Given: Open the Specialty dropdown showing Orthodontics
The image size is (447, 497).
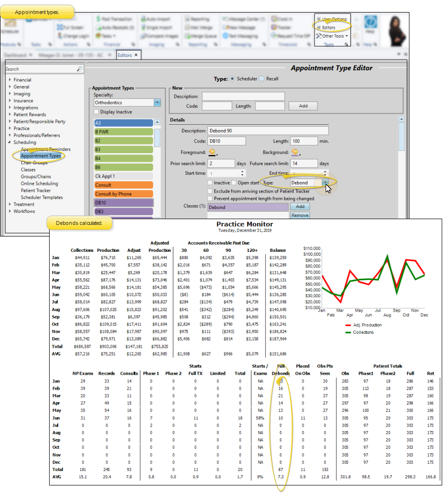Looking at the screenshot, I should click(x=157, y=103).
